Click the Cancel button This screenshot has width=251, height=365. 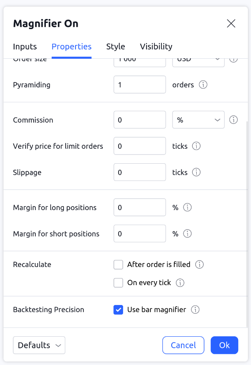point(184,345)
